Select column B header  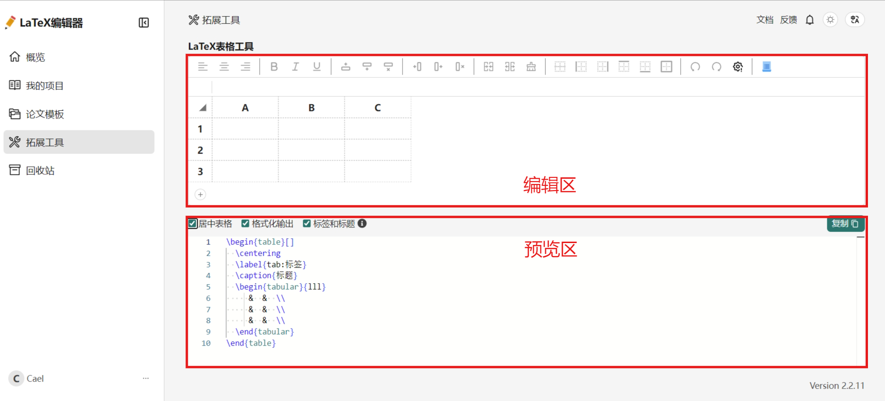311,107
